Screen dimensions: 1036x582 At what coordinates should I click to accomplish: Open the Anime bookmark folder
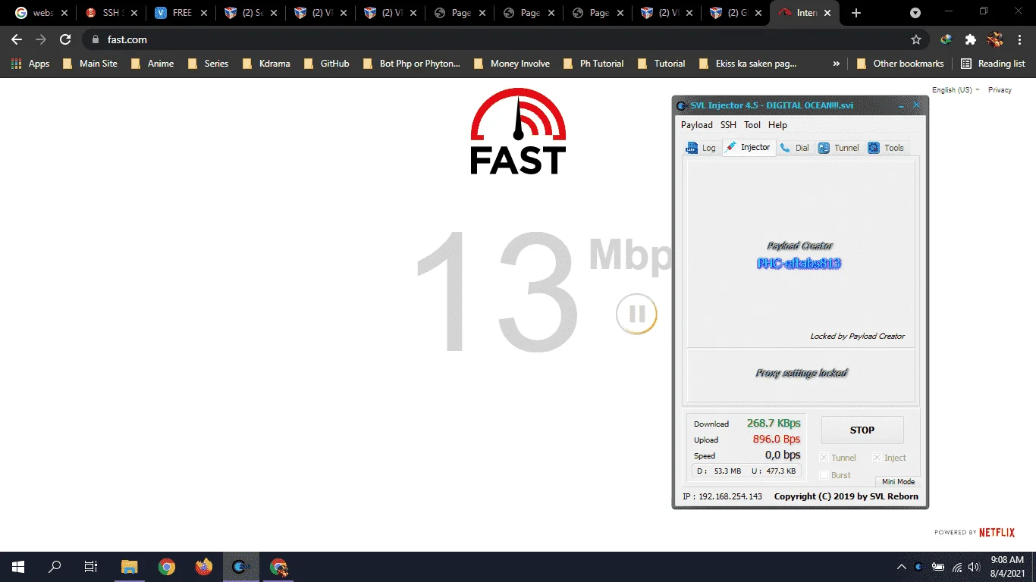(152, 64)
